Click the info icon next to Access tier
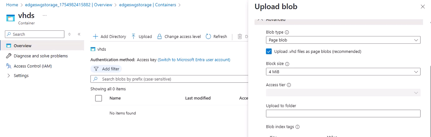 289,85
